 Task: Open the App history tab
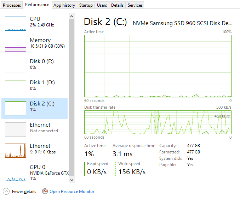click(64, 5)
